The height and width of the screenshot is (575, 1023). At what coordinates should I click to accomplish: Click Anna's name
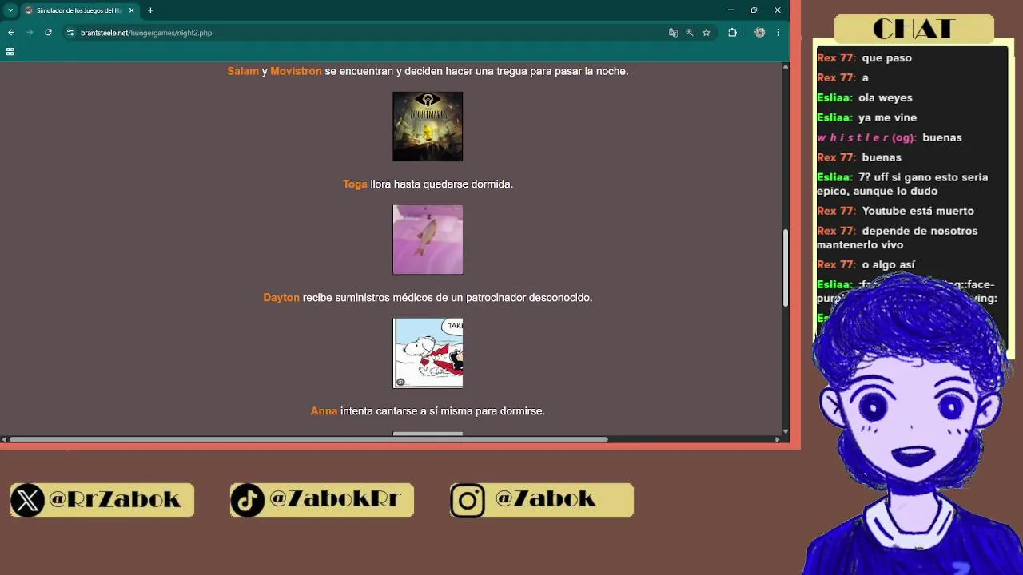tap(324, 411)
